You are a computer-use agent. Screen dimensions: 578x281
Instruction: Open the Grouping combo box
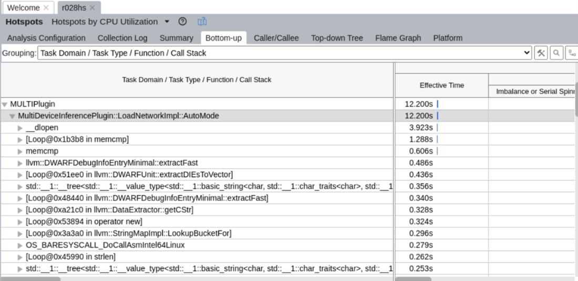(x=285, y=53)
